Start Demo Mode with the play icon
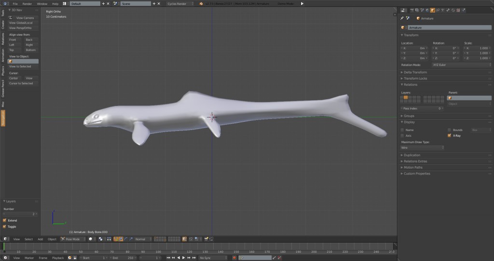Viewport: 494px width, 261px height. [x=302, y=4]
